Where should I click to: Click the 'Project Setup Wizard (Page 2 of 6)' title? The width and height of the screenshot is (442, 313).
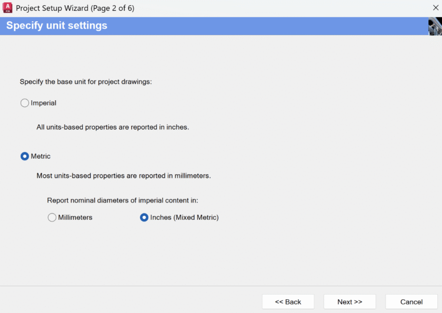(x=75, y=8)
